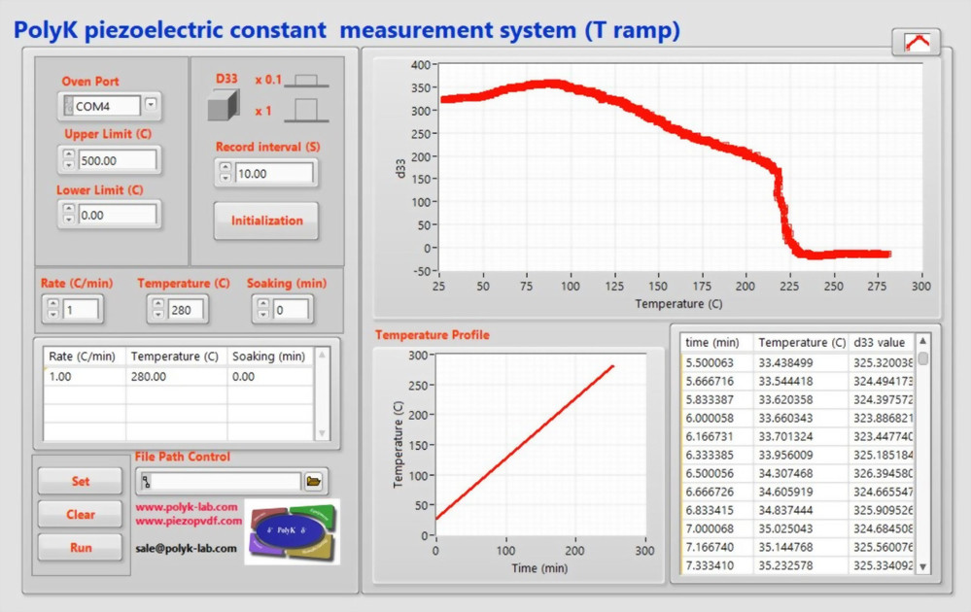The width and height of the screenshot is (971, 612).
Task: Click the PolyK logo image
Action: click(x=293, y=531)
